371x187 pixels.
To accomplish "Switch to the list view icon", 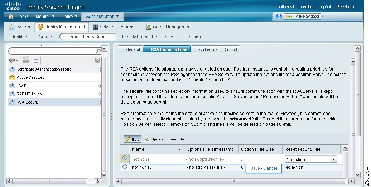I will tap(26, 60).
